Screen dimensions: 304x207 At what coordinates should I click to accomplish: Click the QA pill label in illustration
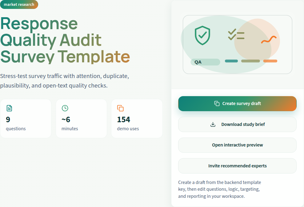(205, 62)
